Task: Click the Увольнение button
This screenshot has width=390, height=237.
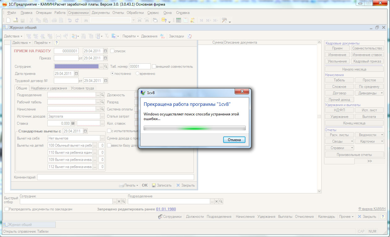Action: (x=337, y=61)
